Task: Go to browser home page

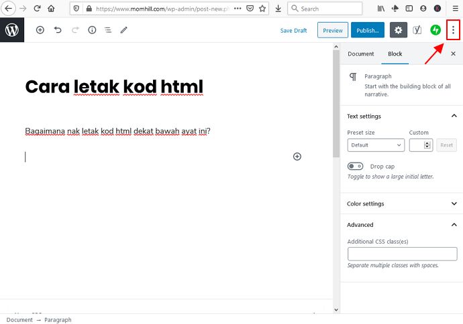Action: [51, 8]
